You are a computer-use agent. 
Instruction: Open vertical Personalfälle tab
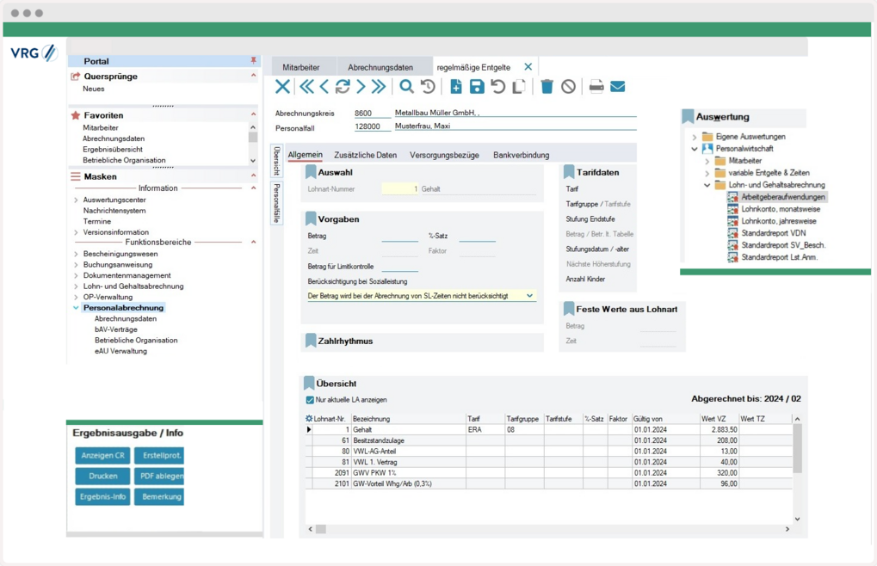[x=277, y=203]
